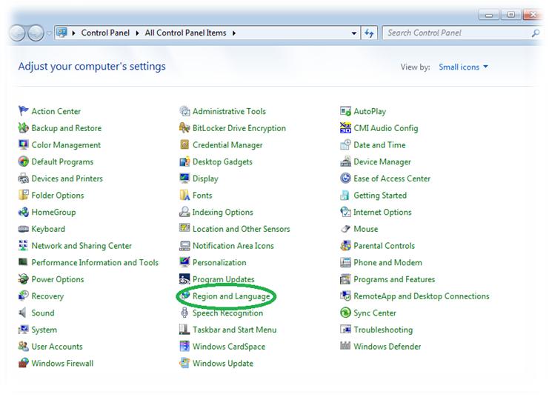549x397 pixels.
Task: Click the Region and Language globe icon
Action: pos(185,295)
